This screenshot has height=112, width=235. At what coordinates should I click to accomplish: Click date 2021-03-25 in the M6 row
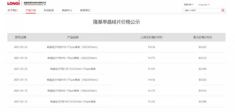click(21, 58)
